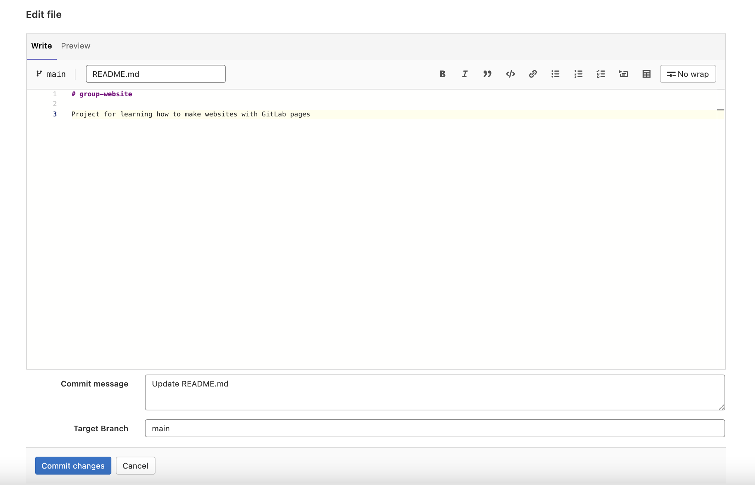Screen dimensions: 755x485
Task: Toggle the No wrap setting
Action: (687, 74)
